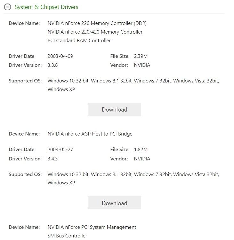Click the Driver Version label for 3.4.3

pyautogui.click(x=25, y=159)
